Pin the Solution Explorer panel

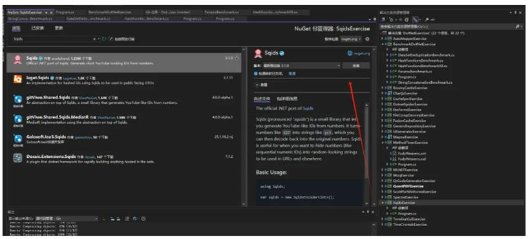click(x=516, y=13)
